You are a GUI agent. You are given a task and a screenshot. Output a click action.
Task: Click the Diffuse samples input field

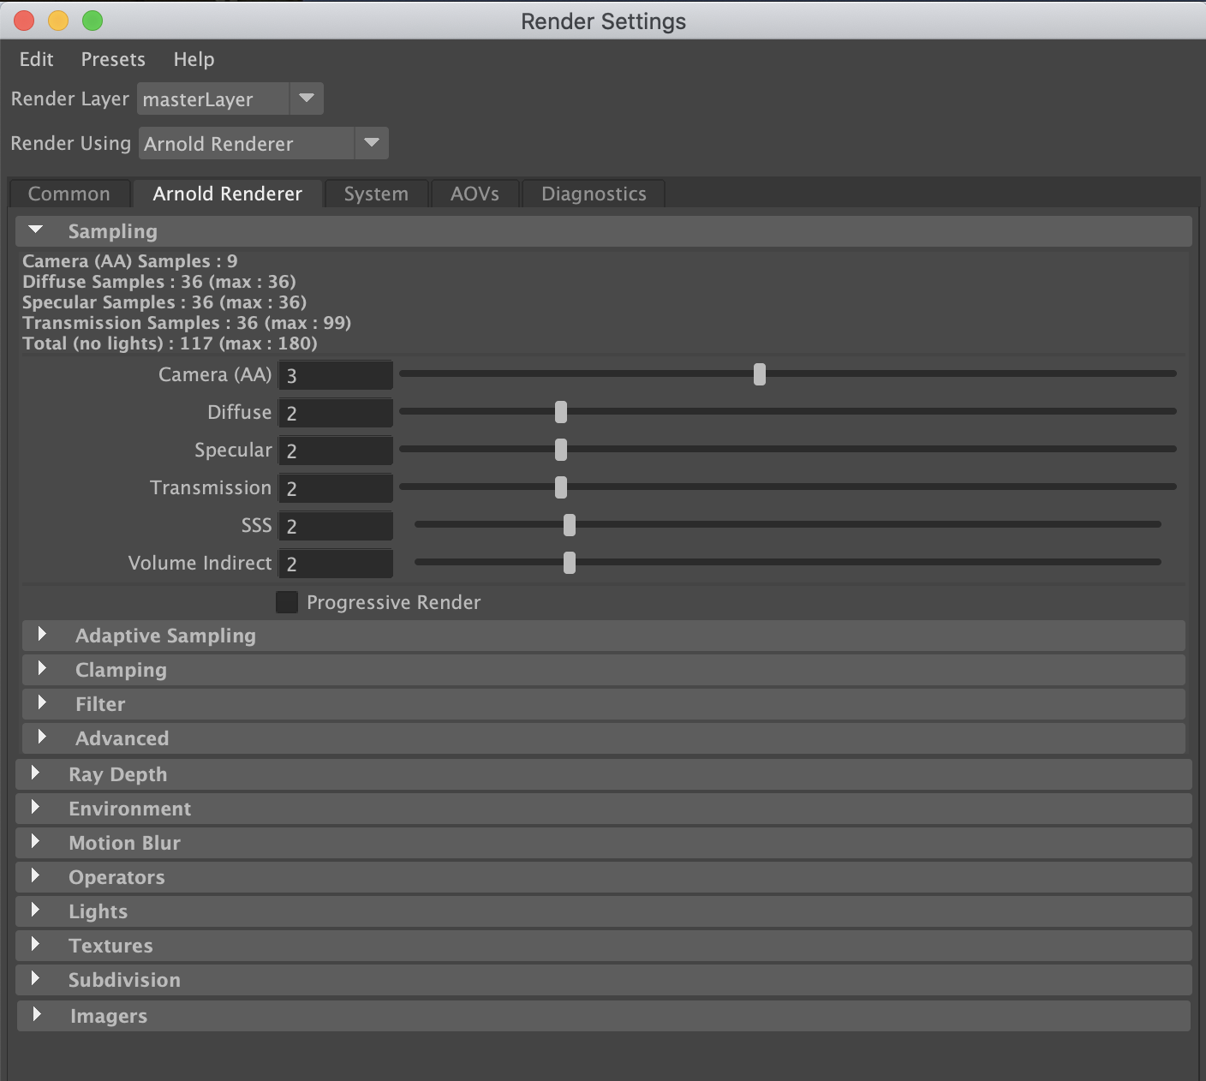(334, 412)
